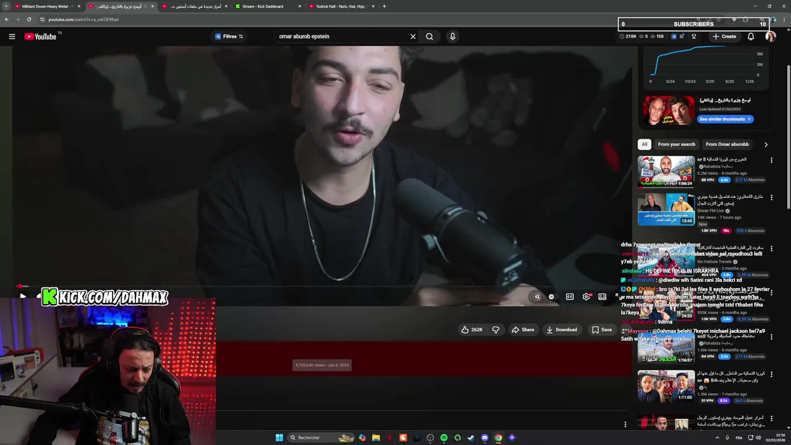Open OBS Studio from the taskbar
This screenshot has height=445, width=791.
pos(430,438)
